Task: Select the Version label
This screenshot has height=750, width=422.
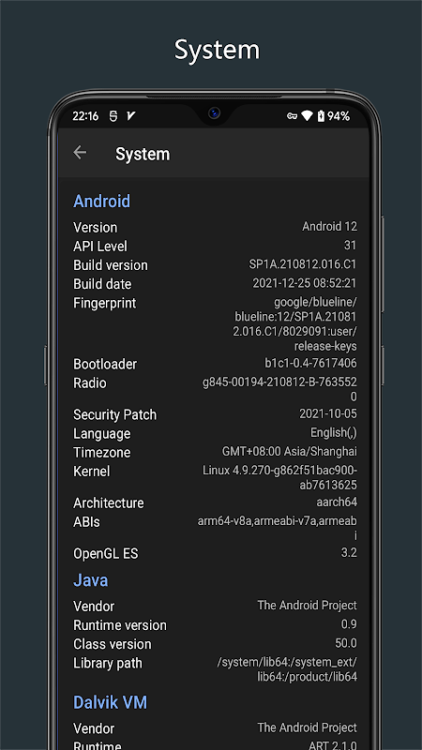Action: 96,227
